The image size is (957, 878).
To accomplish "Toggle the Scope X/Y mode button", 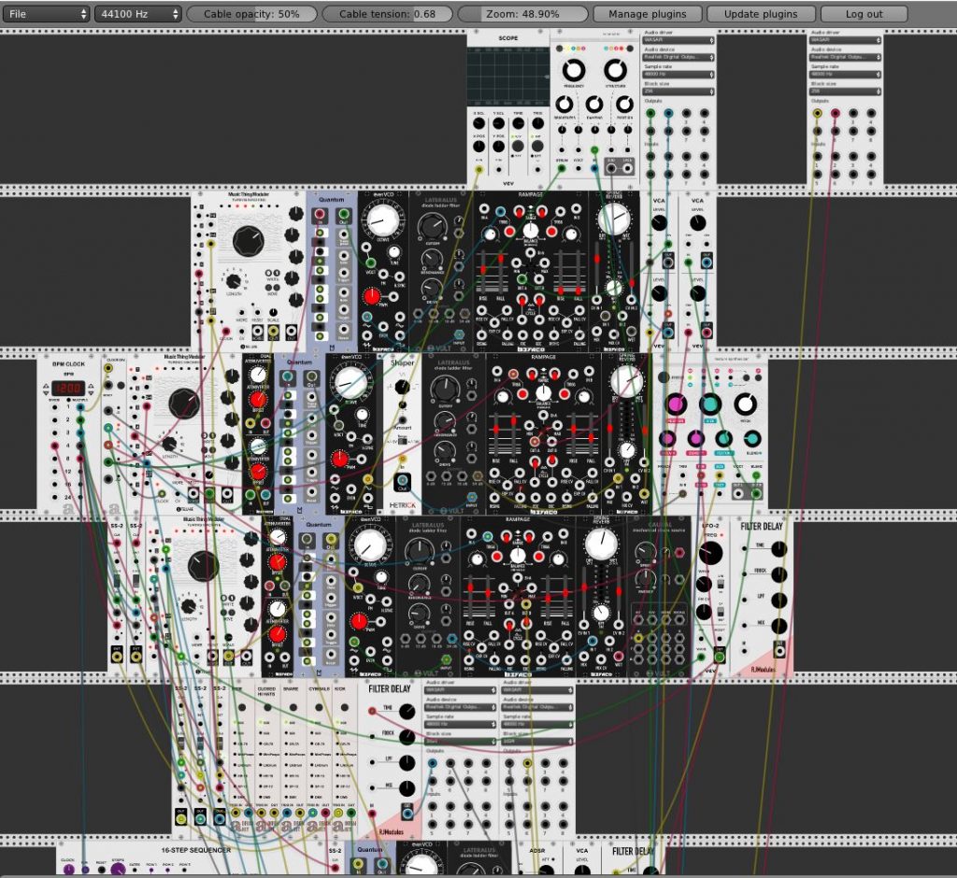I will (518, 146).
